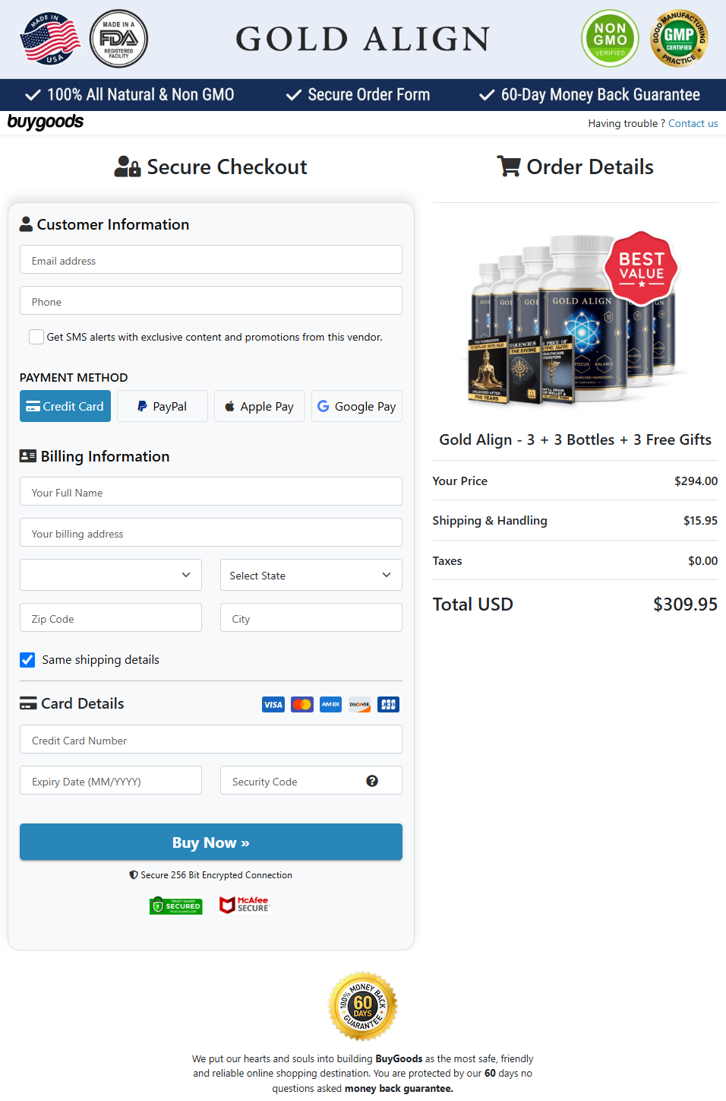Click the Order Details shopping cart icon

click(509, 166)
